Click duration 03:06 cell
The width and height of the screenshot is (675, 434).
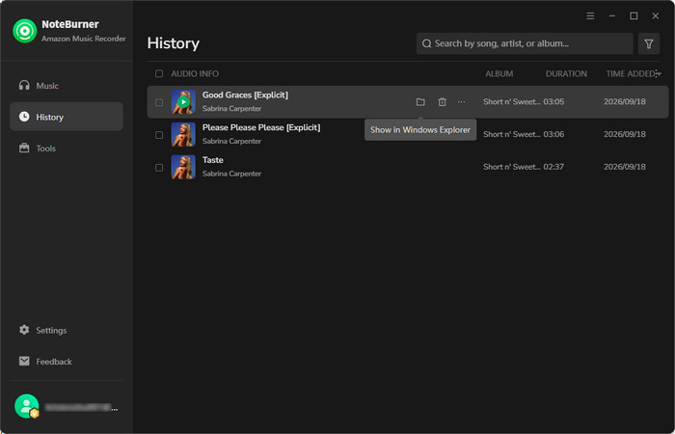point(553,134)
